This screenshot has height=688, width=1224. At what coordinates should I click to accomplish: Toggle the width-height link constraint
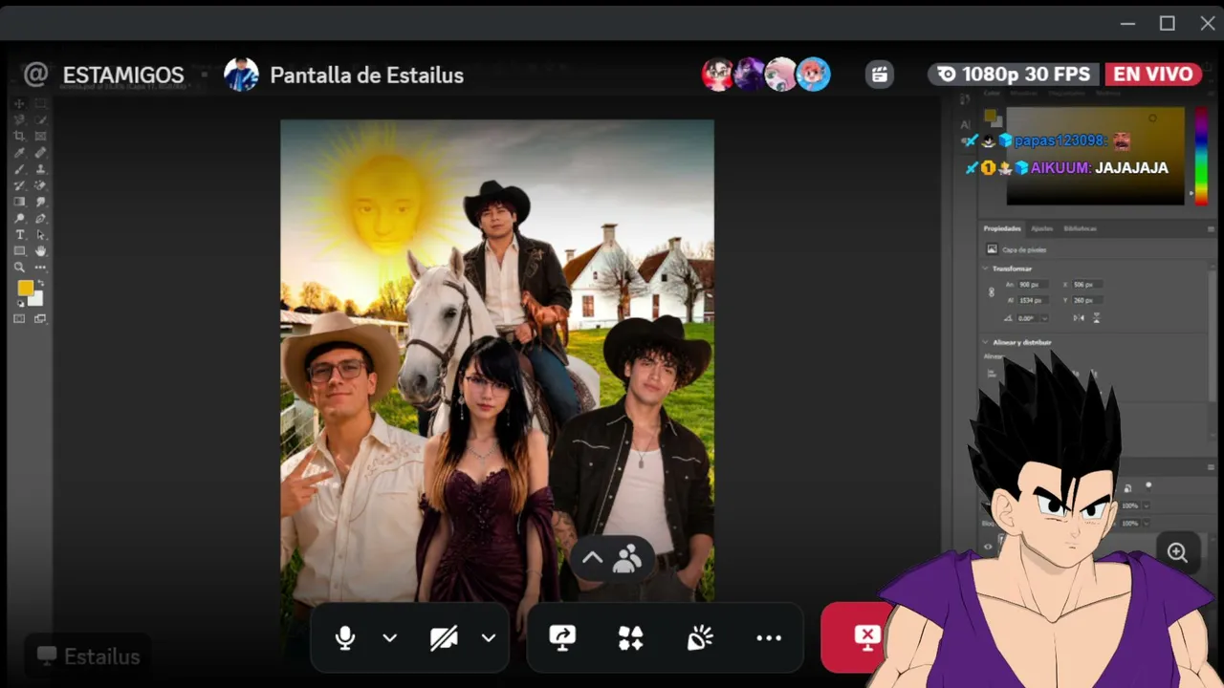click(x=992, y=292)
